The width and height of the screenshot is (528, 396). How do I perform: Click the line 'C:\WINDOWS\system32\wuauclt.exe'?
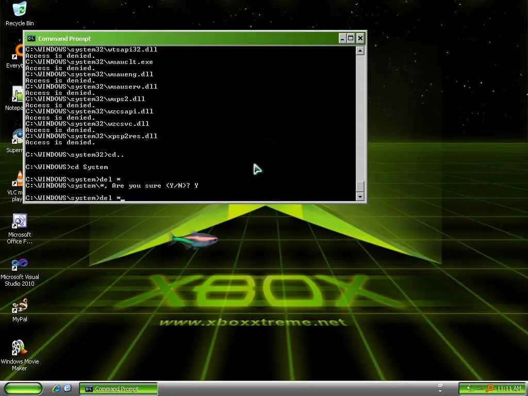coord(89,62)
